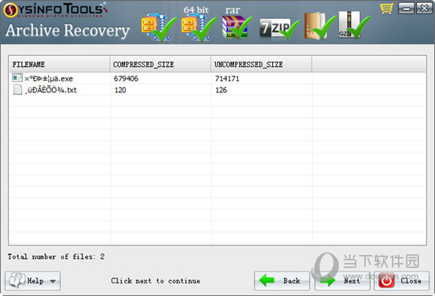Click uncompressed size value 126
Screen dimensions: 435x296
pos(221,90)
